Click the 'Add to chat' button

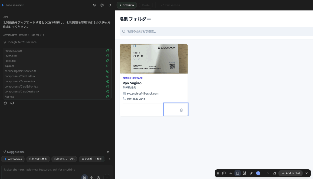(x=290, y=173)
